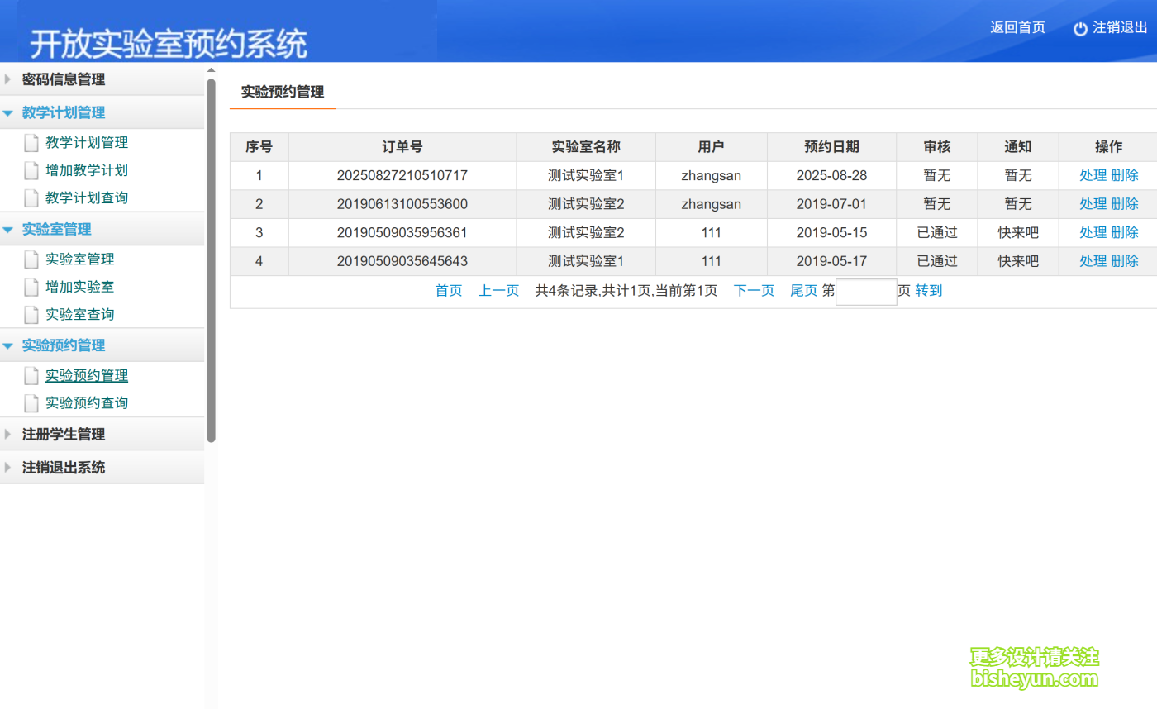
Task: Click the 实验室名称 column header
Action: pyautogui.click(x=586, y=147)
